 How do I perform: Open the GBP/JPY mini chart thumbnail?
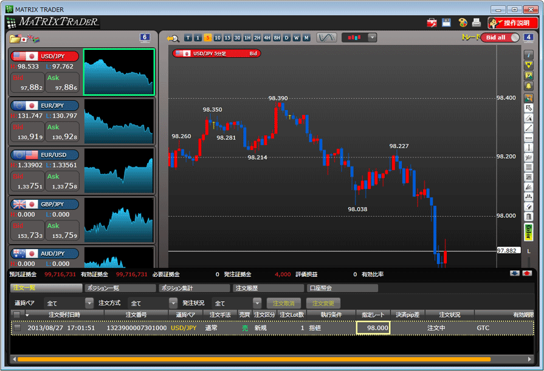(x=119, y=220)
